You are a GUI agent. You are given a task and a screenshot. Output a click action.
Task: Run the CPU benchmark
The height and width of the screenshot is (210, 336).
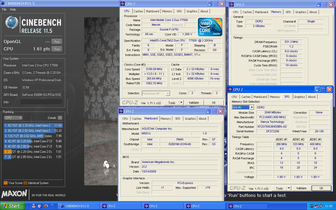tap(57, 49)
